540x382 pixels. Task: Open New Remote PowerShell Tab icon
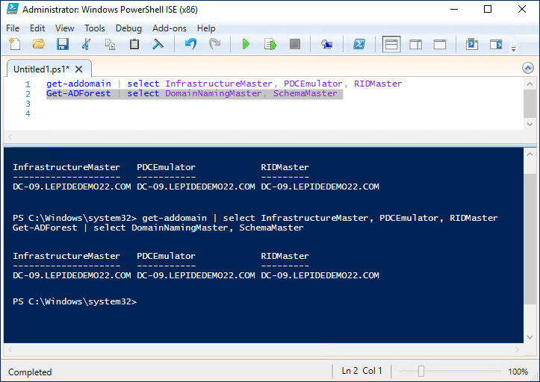(x=326, y=44)
